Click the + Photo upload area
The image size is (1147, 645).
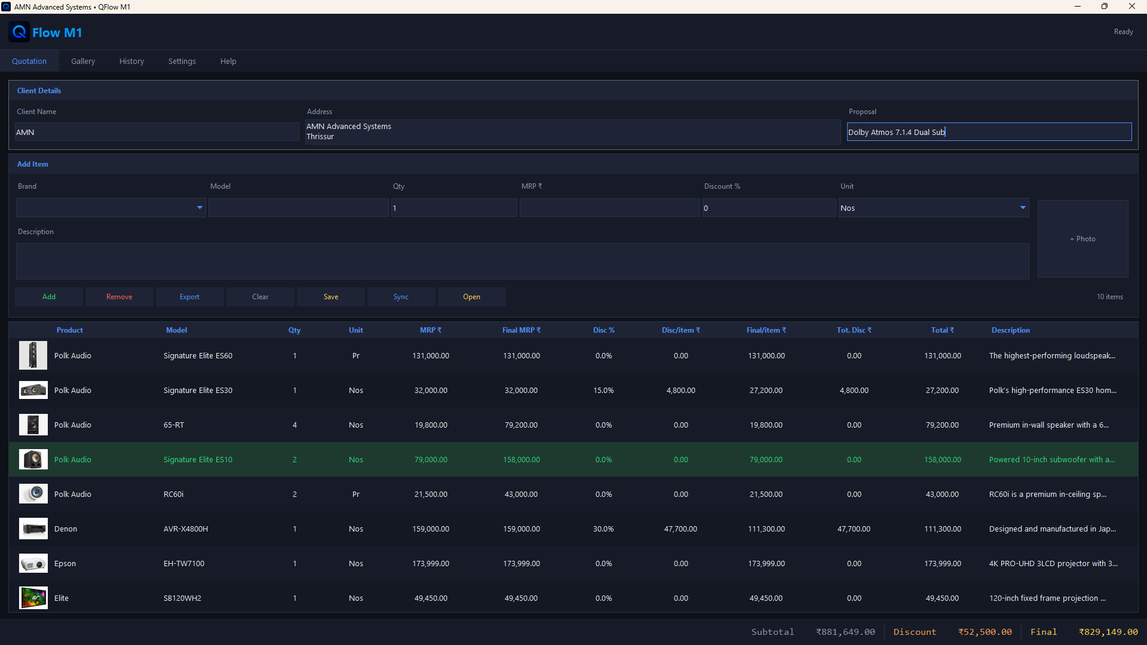click(x=1082, y=239)
